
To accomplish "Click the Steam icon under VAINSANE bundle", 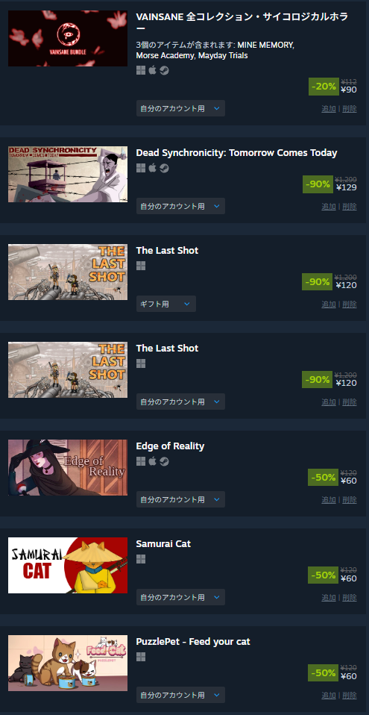I will pos(165,70).
